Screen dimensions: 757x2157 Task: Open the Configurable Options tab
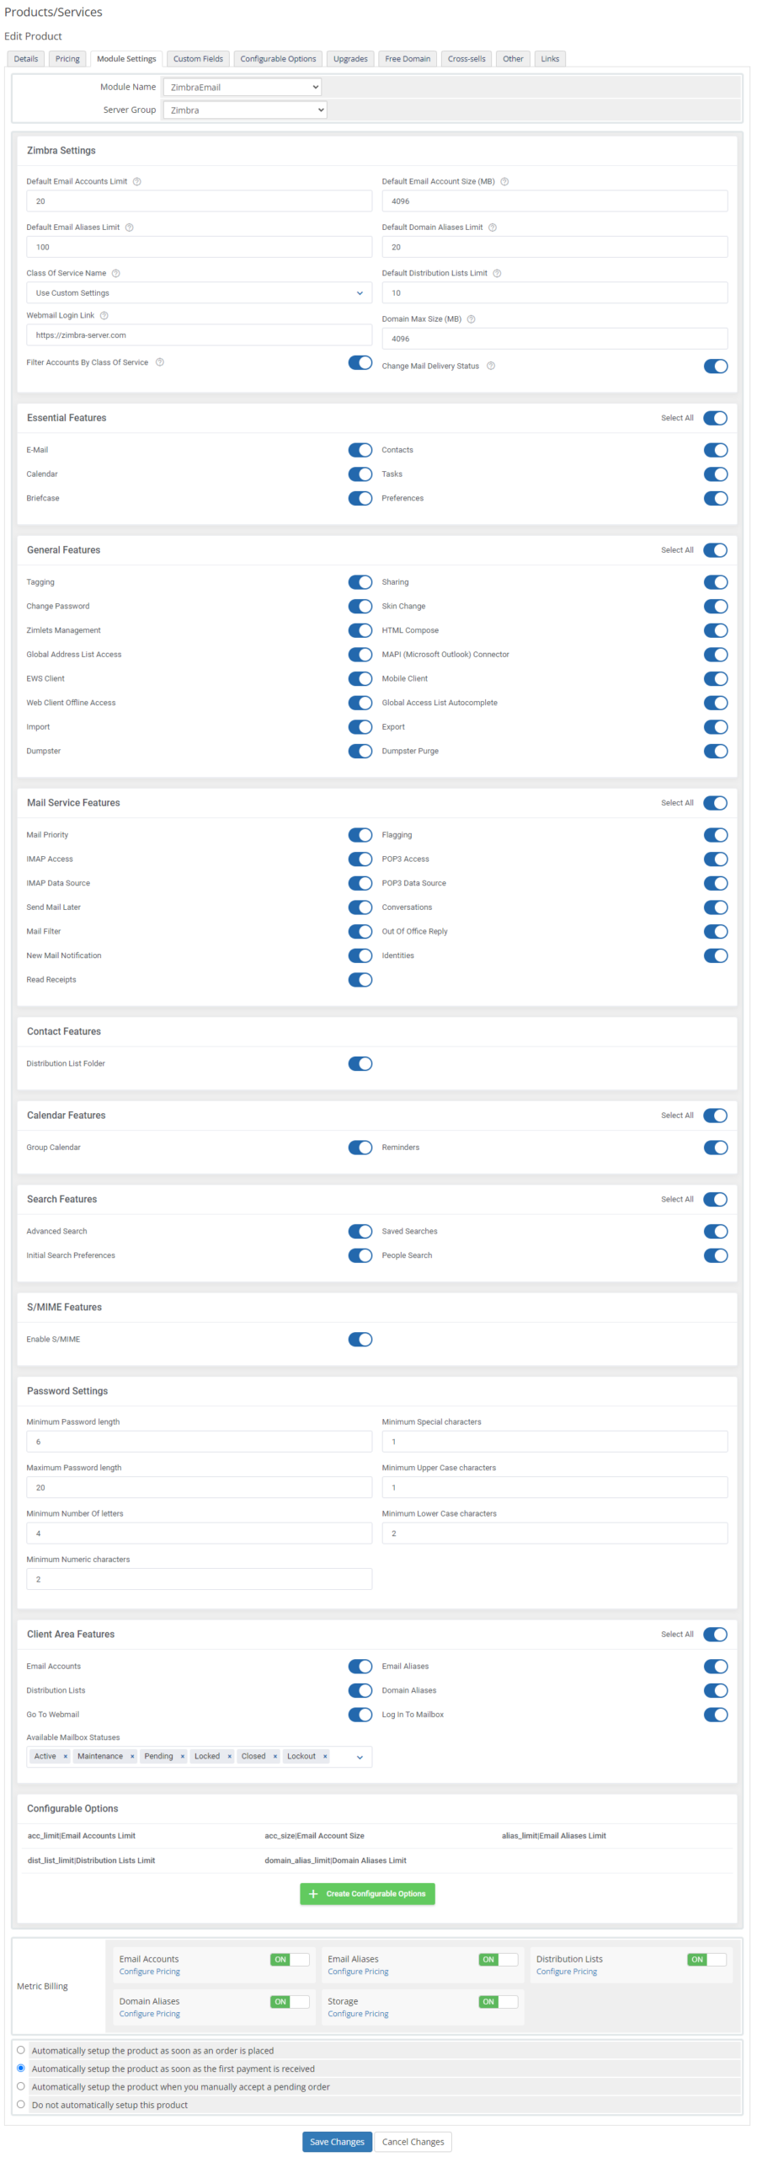(278, 59)
